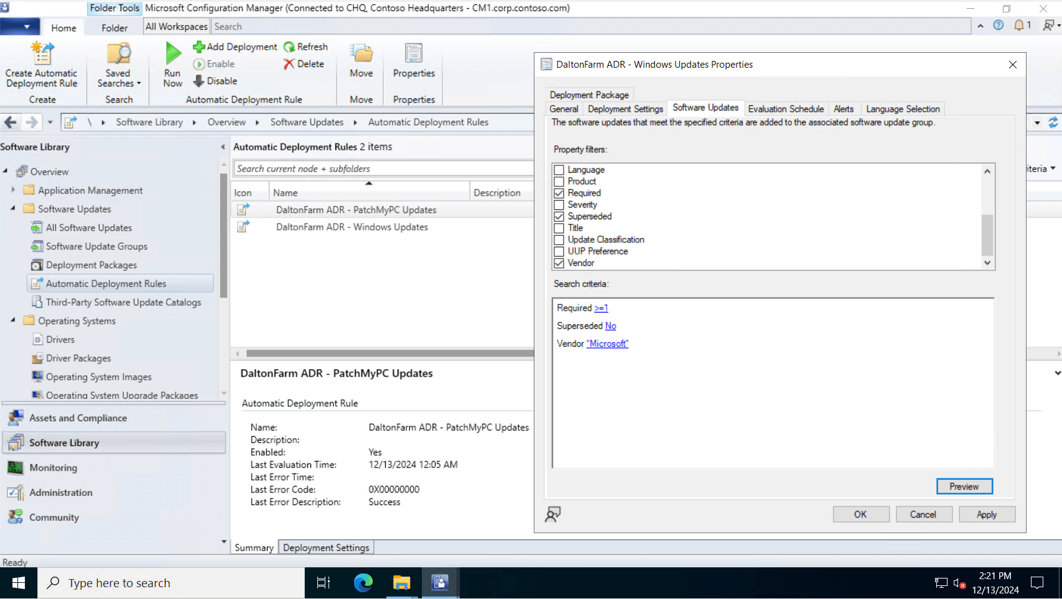Open the Monitoring workspace
Screen dimensions: 1062x599
tap(53, 468)
